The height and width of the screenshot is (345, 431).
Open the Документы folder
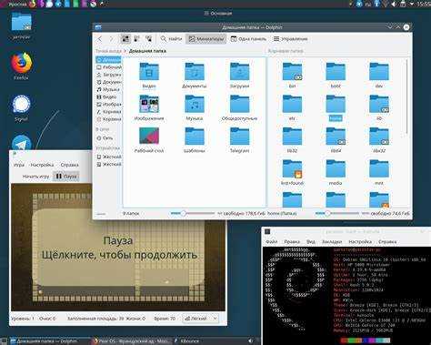(x=195, y=75)
